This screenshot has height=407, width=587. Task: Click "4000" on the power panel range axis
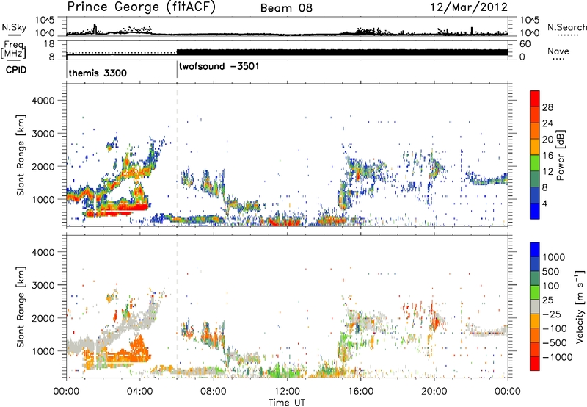click(43, 101)
